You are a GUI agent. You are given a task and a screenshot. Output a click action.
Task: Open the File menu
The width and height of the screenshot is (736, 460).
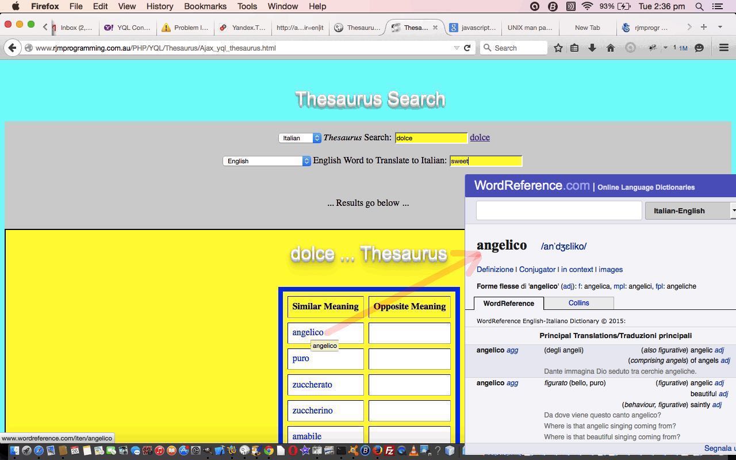click(x=75, y=6)
